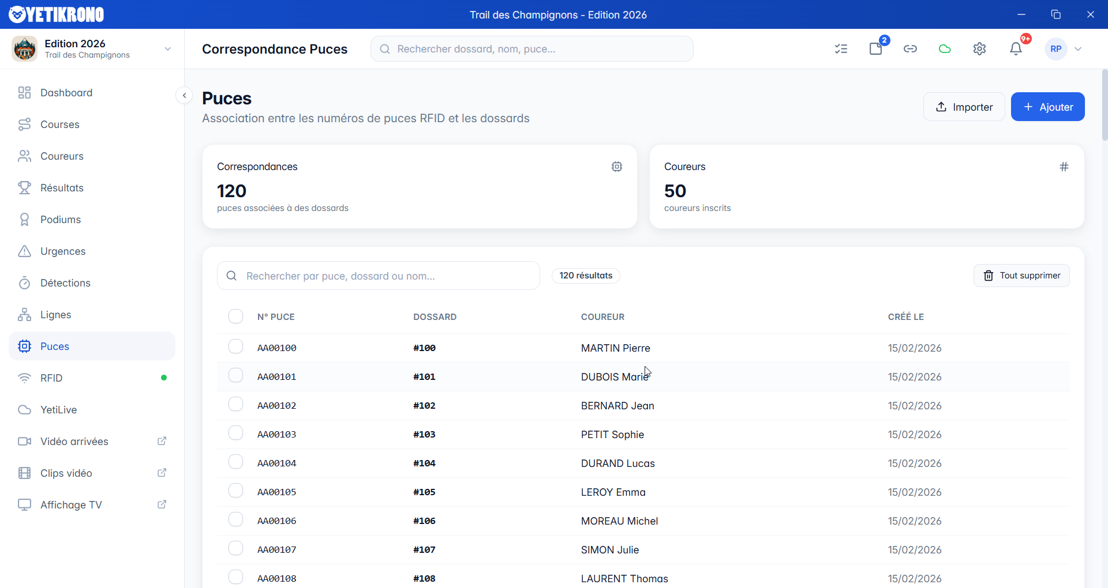Open settings gear icon in header
The height and width of the screenshot is (588, 1108).
979,49
